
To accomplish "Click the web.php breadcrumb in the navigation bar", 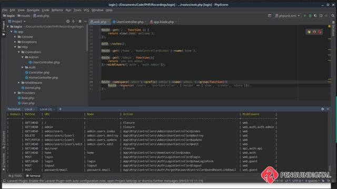I will 41,16.
